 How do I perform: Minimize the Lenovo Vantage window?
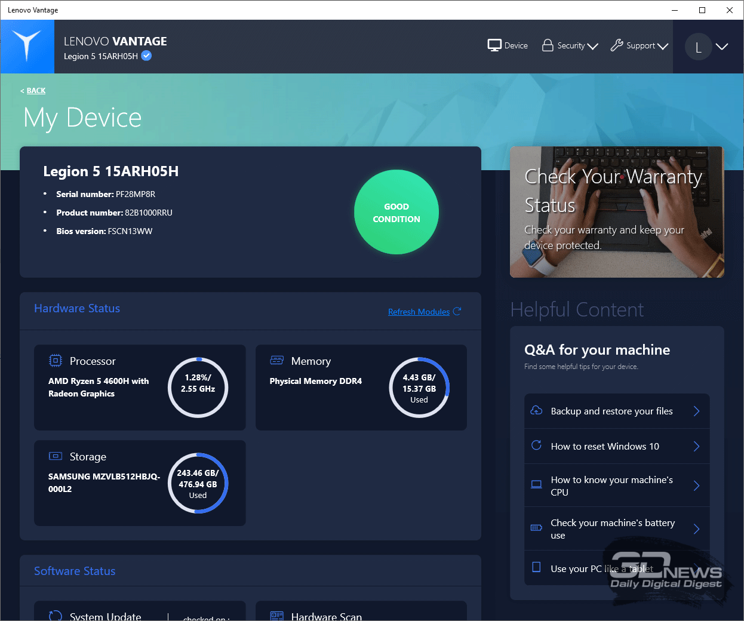pos(675,10)
